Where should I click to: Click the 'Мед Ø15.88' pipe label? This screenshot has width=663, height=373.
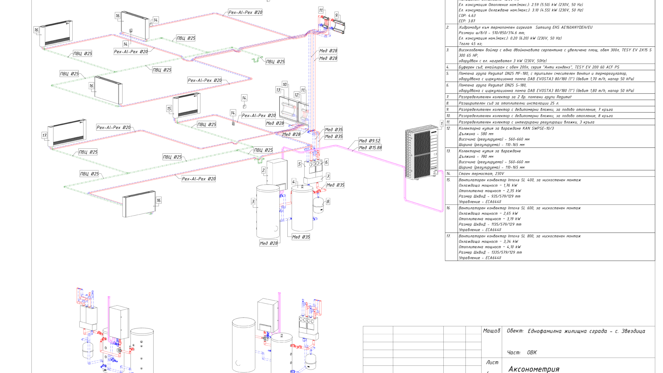click(370, 148)
